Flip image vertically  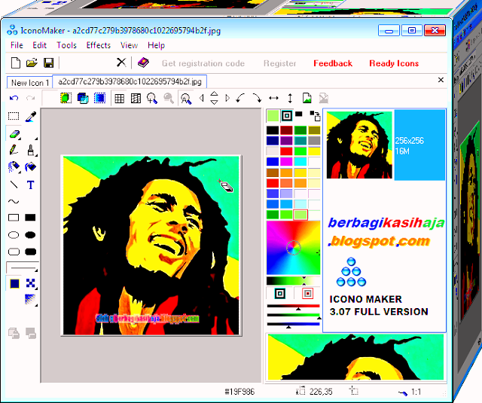[290, 99]
